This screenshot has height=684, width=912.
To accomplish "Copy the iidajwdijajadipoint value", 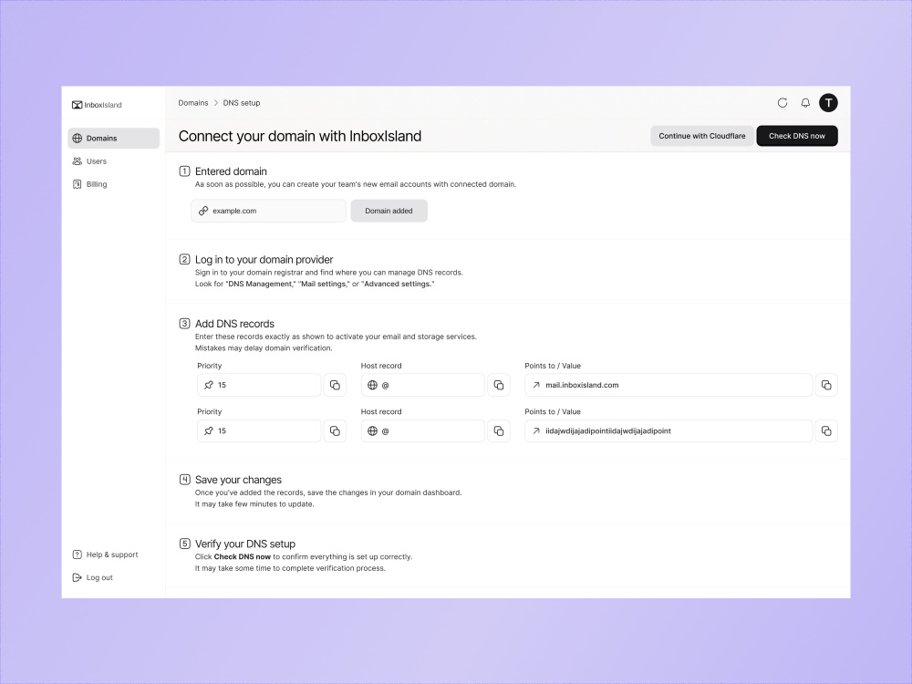I will (x=826, y=431).
